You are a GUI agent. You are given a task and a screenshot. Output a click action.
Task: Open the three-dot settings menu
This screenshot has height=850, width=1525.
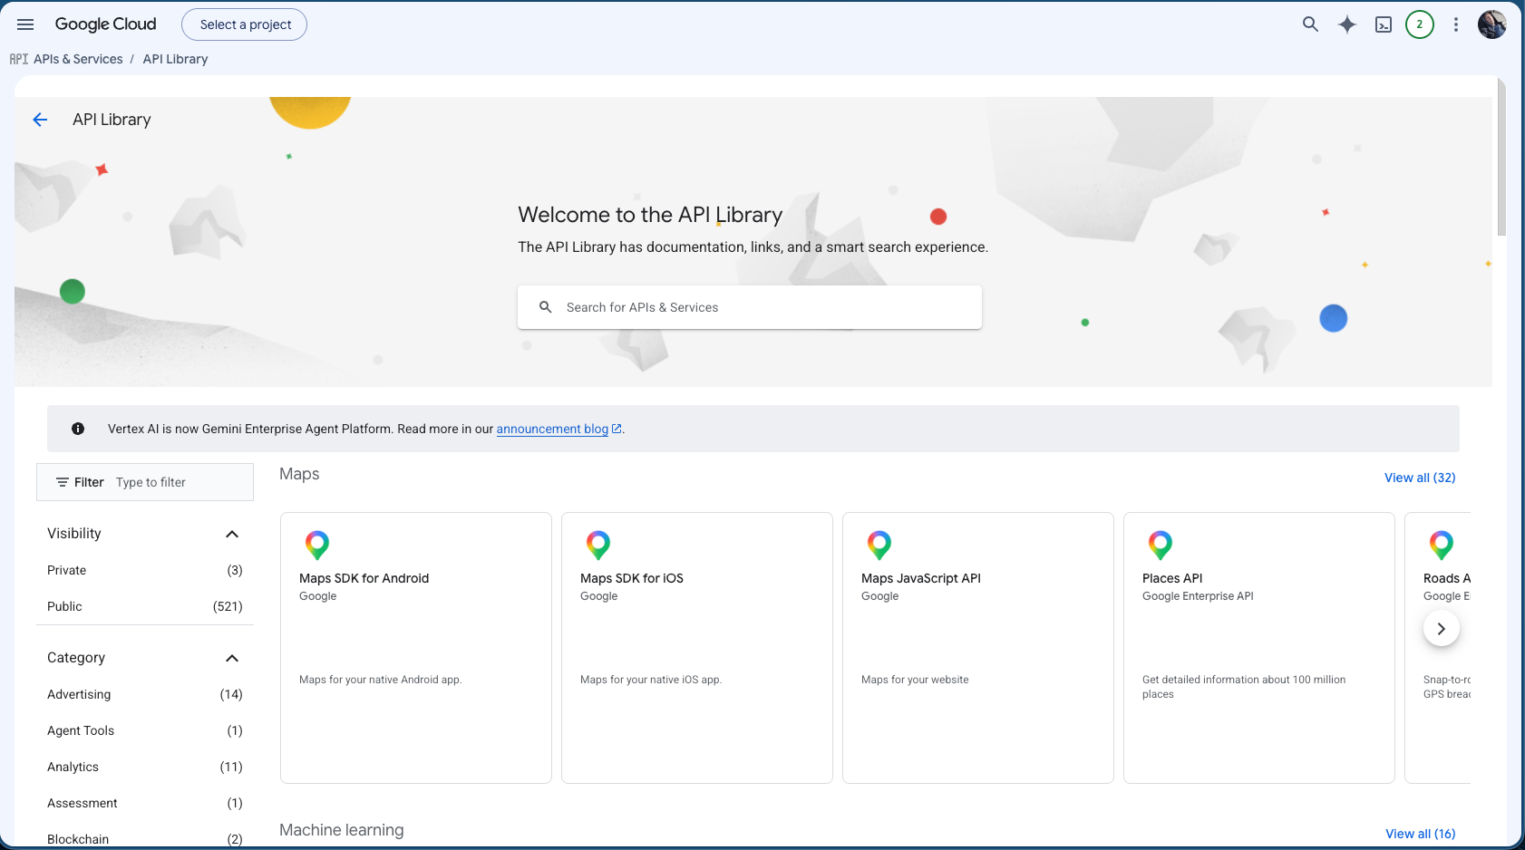(x=1456, y=24)
